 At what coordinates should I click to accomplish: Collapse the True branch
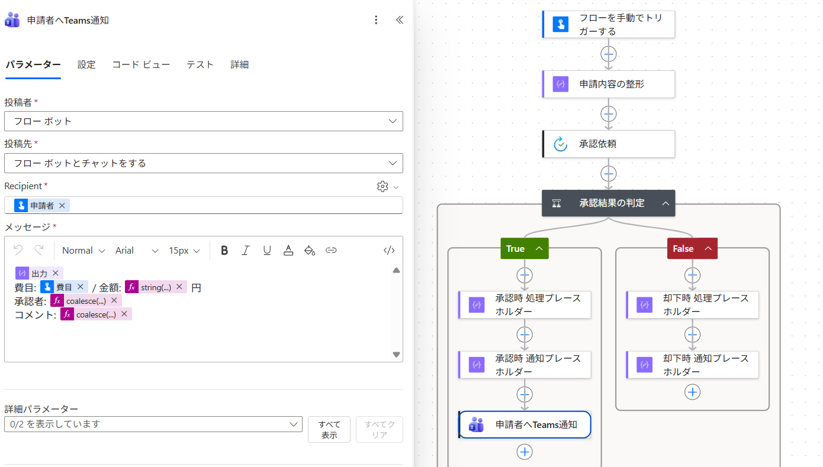pyautogui.click(x=539, y=249)
